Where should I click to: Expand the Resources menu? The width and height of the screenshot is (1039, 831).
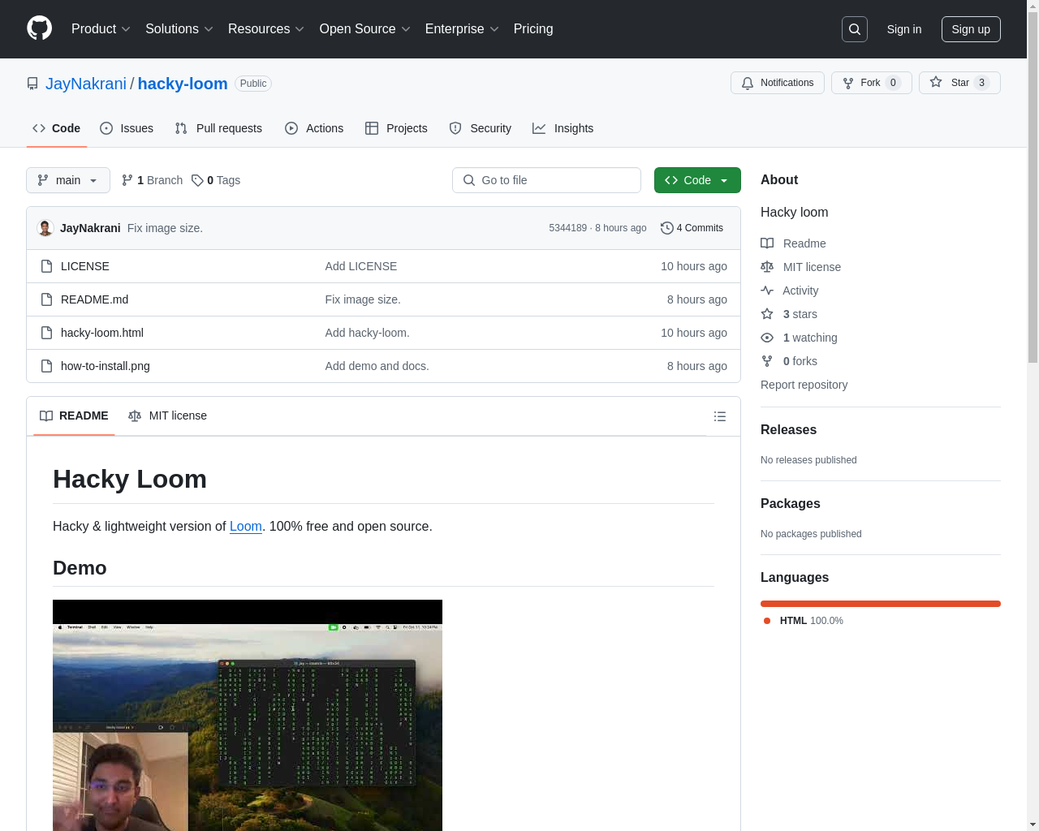point(266,29)
